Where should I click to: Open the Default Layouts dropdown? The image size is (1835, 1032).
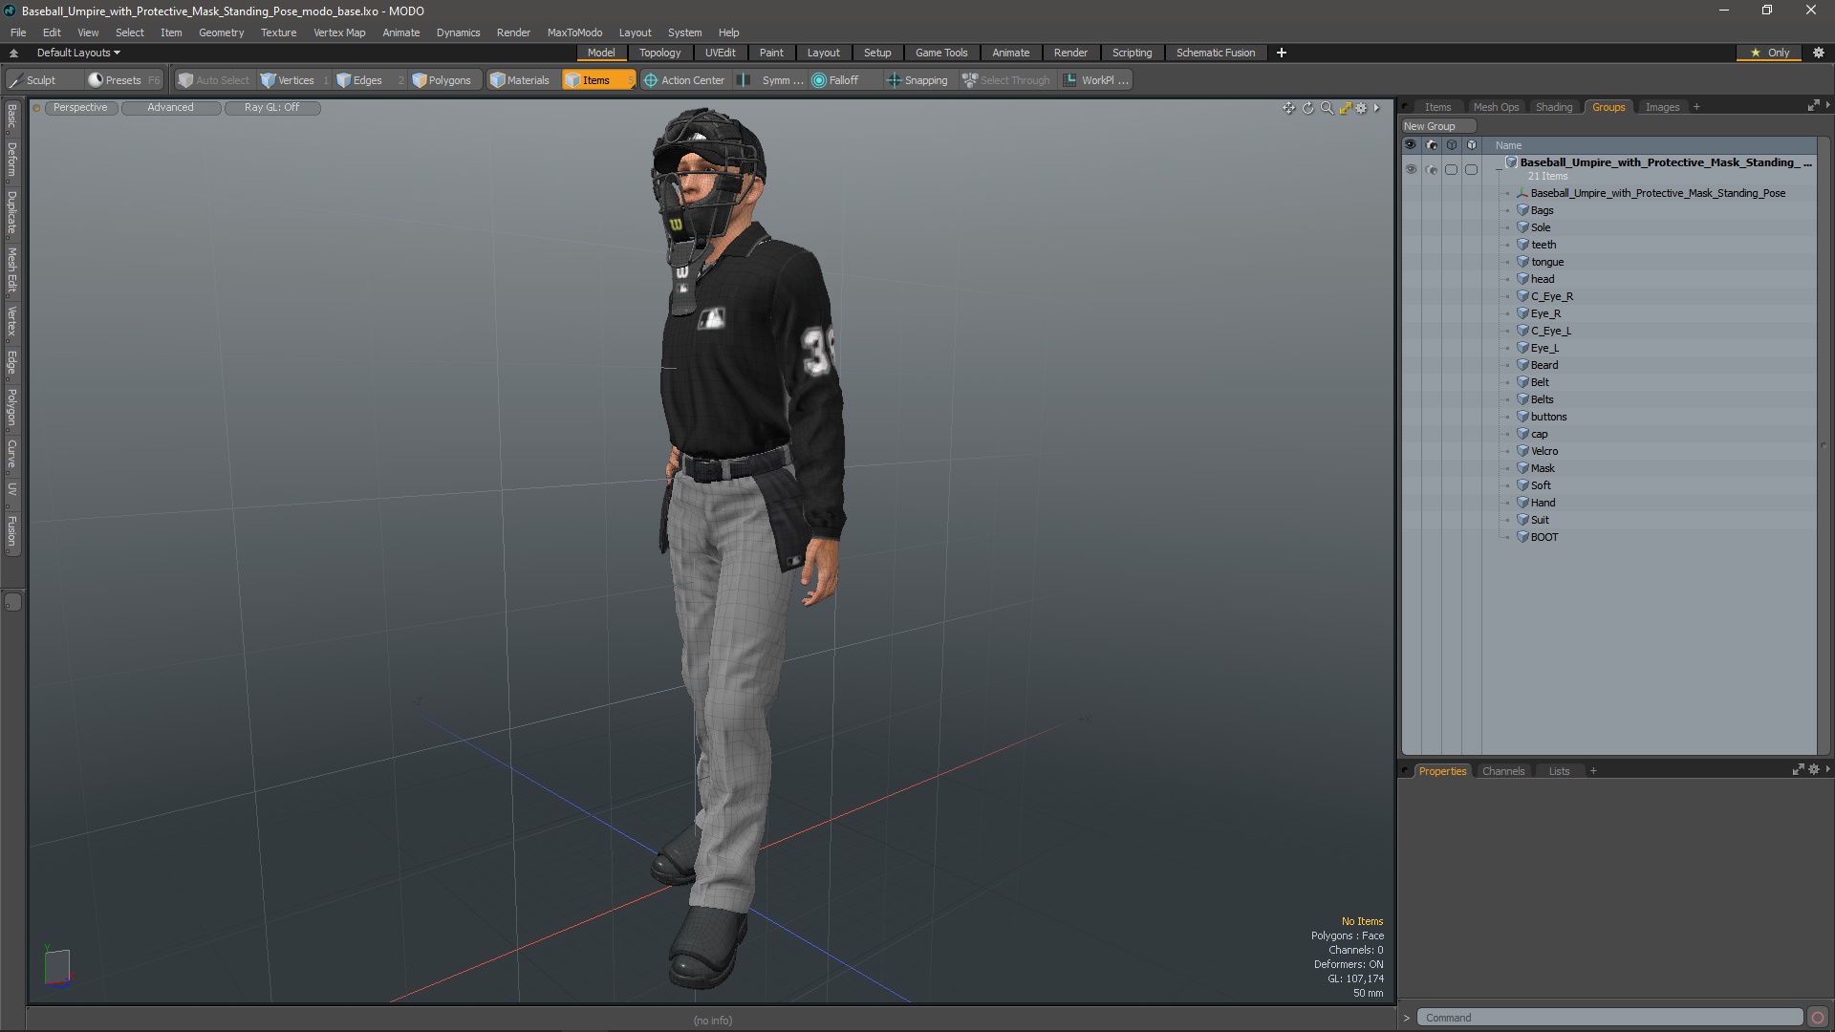[78, 53]
